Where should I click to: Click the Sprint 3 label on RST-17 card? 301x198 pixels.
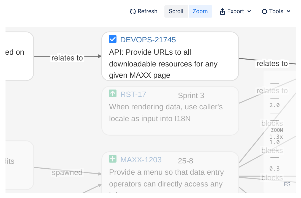point(191,96)
